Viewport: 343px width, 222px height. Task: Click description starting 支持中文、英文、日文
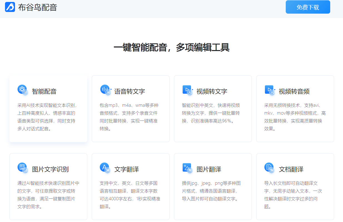coord(130,195)
